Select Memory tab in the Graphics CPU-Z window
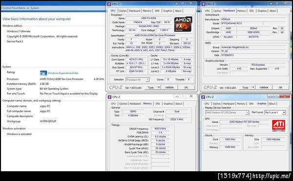Viewport: 293px width, 181px height. click(241, 103)
